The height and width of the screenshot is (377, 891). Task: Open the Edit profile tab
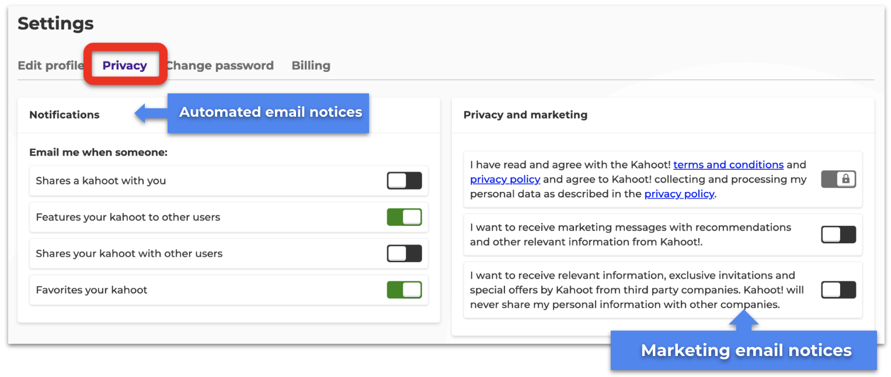[51, 65]
